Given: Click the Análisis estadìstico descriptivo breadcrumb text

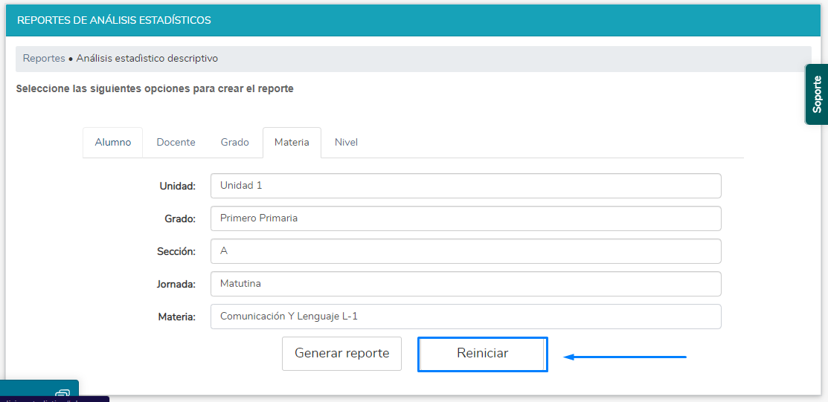Looking at the screenshot, I should (x=147, y=59).
